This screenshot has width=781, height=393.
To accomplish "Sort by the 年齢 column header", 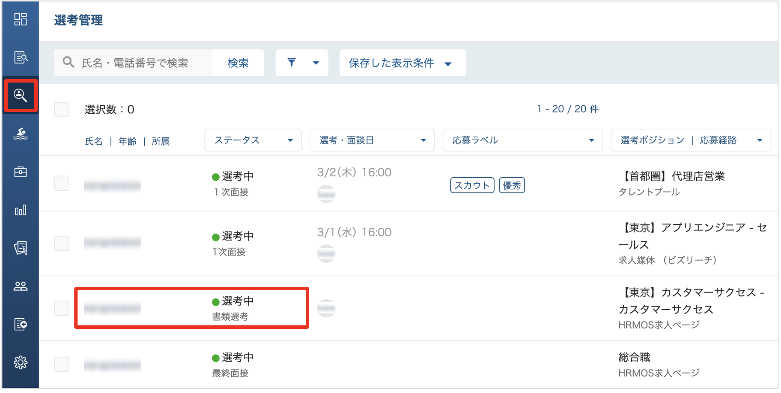I will coord(128,141).
